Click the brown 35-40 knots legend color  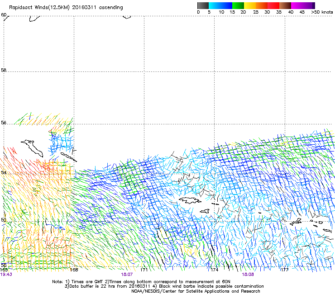pos(285,5)
